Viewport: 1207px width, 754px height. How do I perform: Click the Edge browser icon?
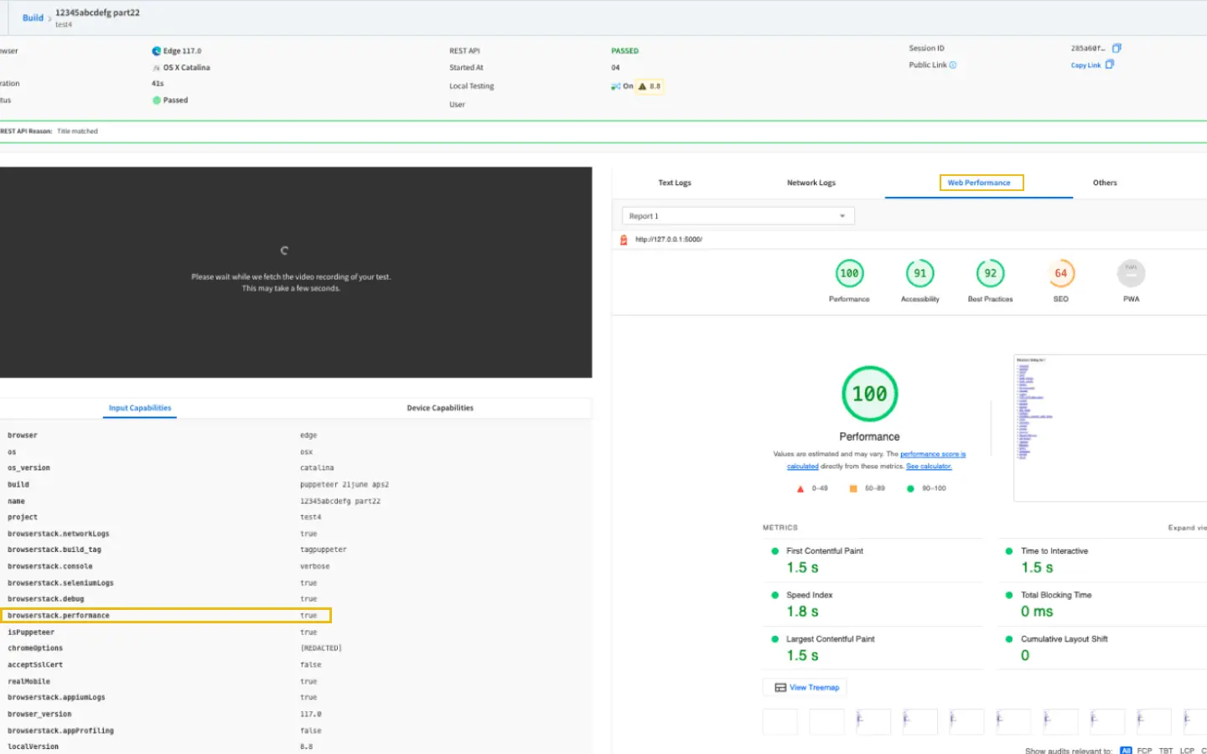(x=157, y=51)
